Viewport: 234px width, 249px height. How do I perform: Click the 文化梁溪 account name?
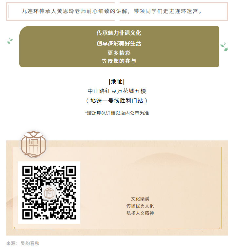click(x=140, y=199)
